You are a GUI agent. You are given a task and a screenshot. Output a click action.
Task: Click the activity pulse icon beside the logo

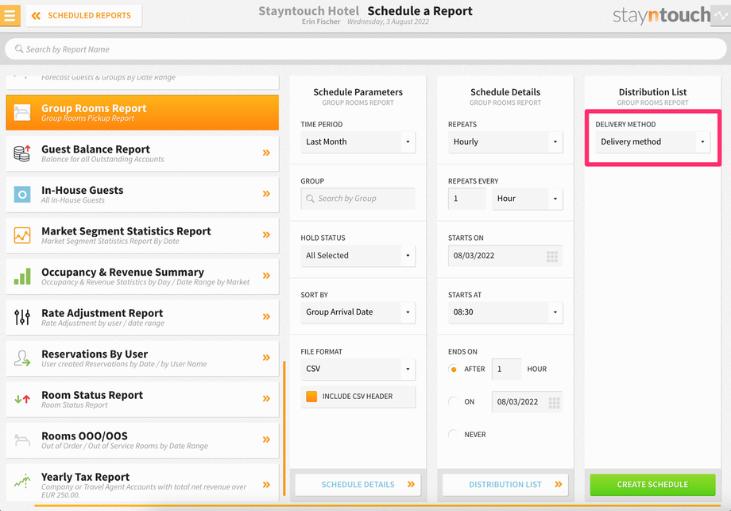[x=721, y=15]
